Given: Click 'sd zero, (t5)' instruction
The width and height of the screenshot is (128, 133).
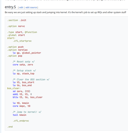Looking at the screenshot, I should pyautogui.click(x=21, y=91).
